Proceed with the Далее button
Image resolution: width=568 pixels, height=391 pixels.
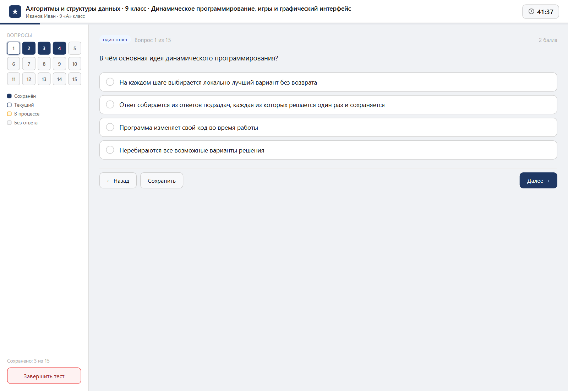(x=538, y=181)
